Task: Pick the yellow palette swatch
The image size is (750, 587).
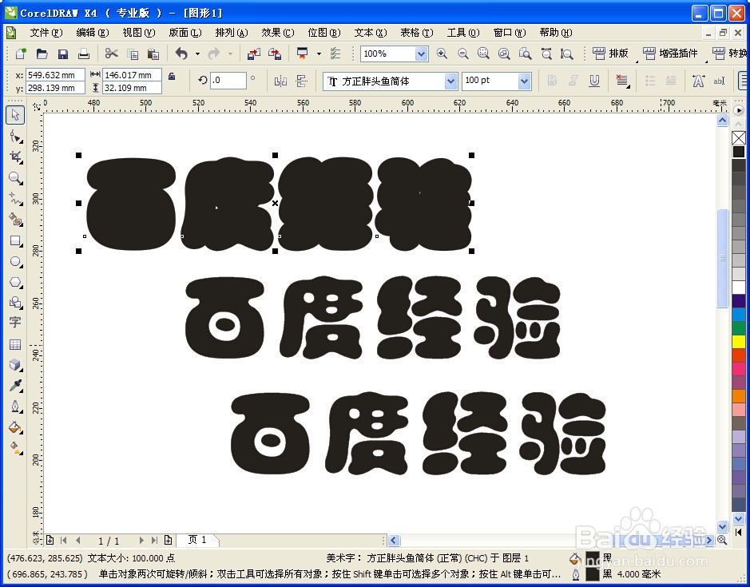Action: pyautogui.click(x=739, y=342)
